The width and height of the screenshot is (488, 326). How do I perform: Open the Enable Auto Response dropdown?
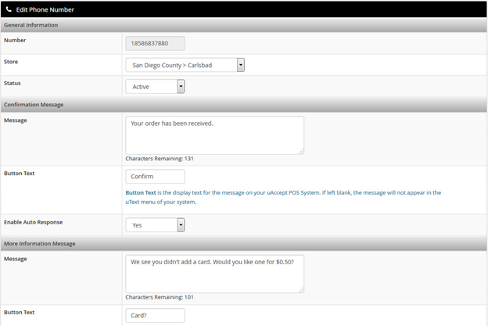[x=155, y=225]
